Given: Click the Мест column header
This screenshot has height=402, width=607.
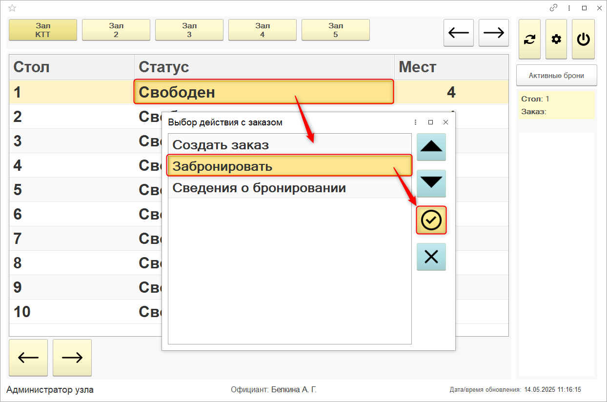Looking at the screenshot, I should tap(451, 67).
